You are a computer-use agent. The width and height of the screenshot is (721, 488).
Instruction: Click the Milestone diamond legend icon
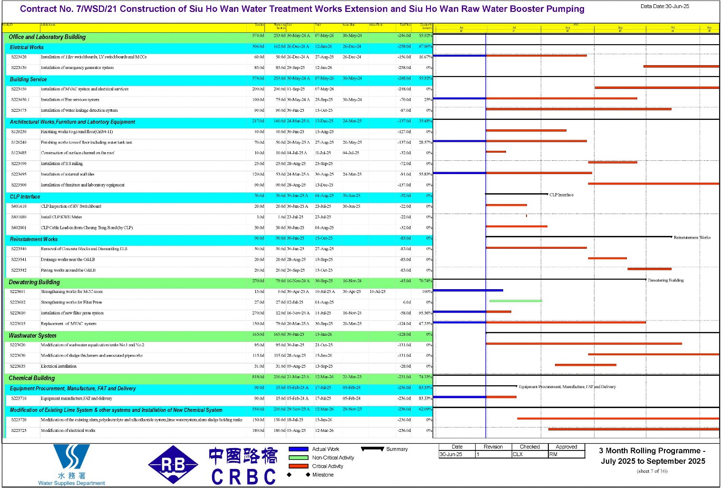[x=299, y=475]
